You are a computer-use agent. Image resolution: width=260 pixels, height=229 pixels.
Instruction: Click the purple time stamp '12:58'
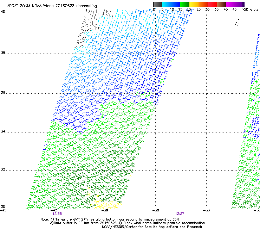click(57, 214)
